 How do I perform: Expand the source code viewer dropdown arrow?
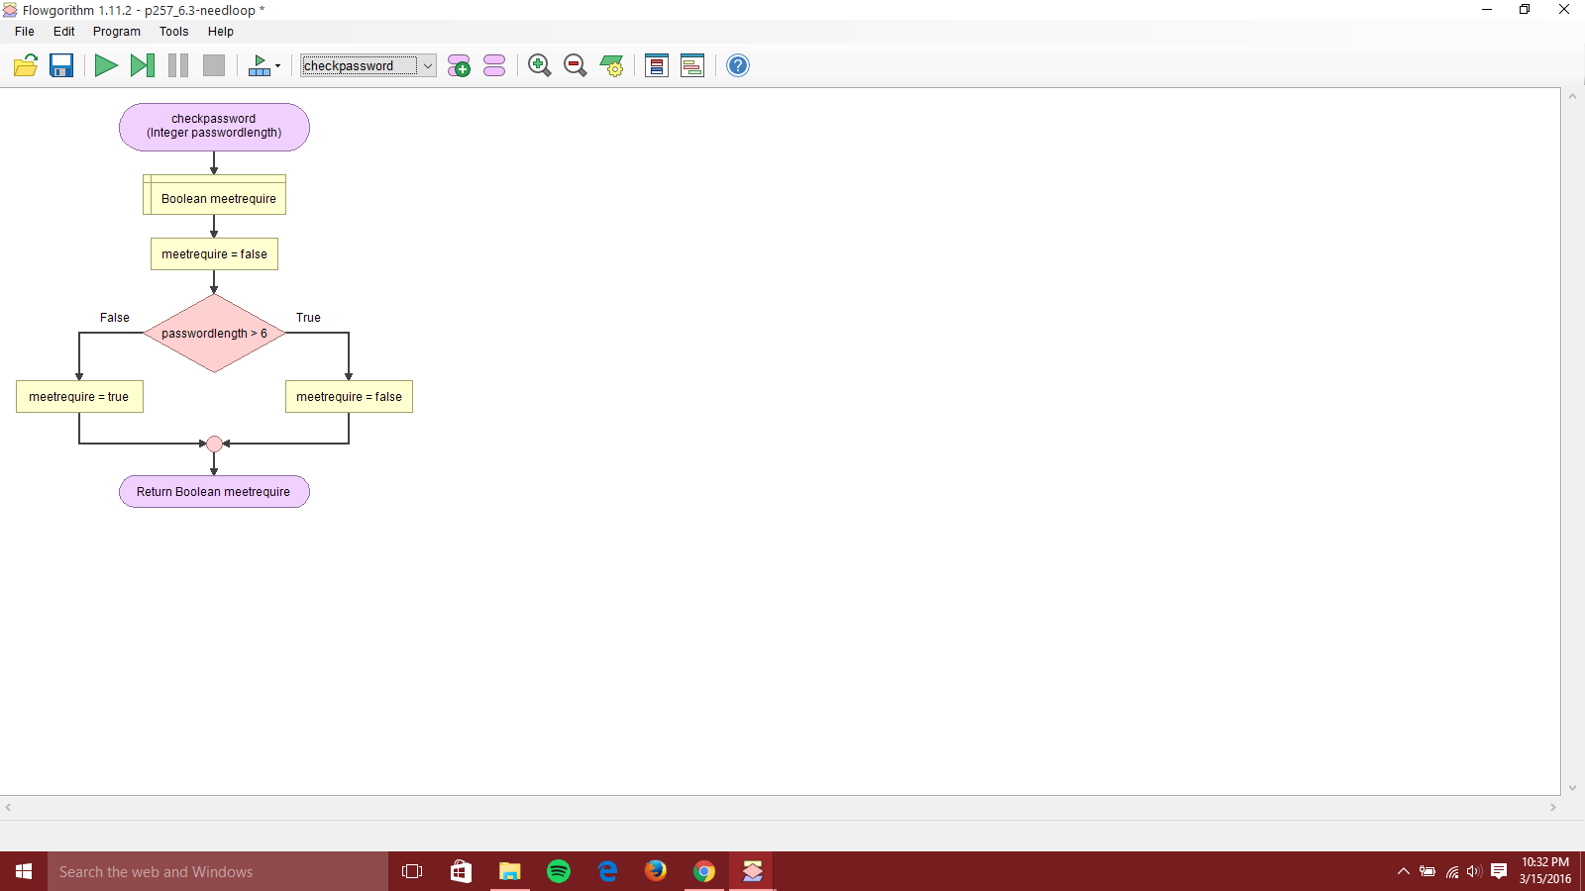point(276,65)
